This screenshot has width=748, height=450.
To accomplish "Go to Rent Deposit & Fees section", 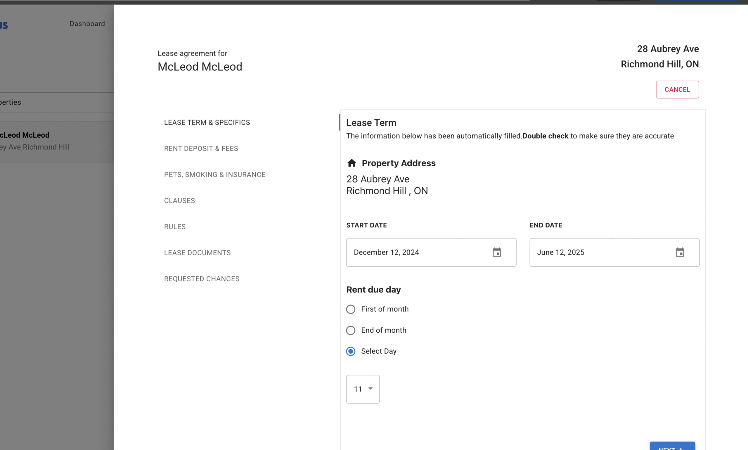I will [201, 148].
